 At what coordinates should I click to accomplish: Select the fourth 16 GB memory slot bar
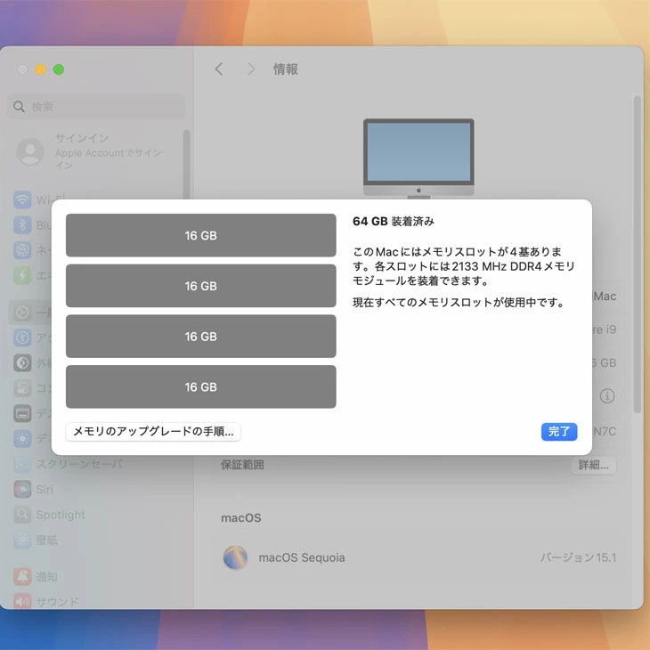200,386
